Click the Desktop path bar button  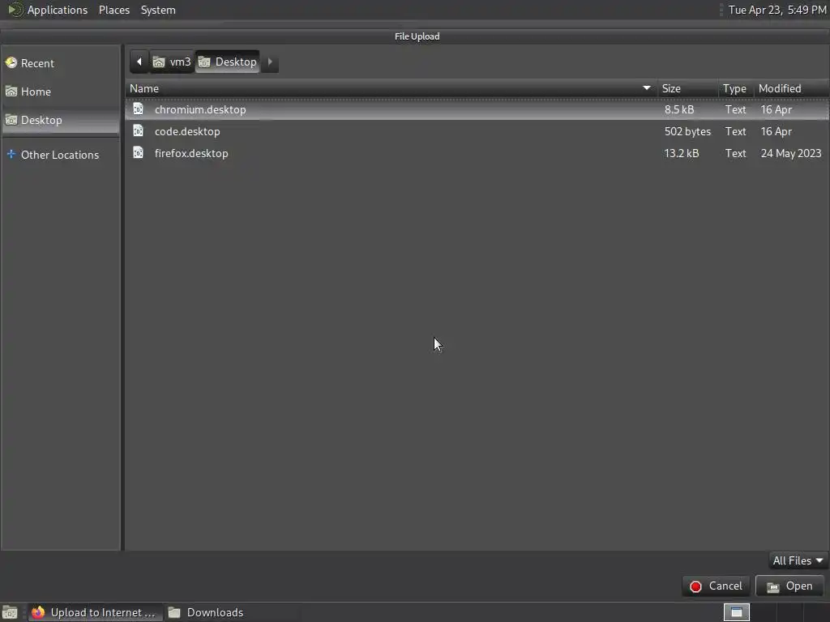[228, 62]
